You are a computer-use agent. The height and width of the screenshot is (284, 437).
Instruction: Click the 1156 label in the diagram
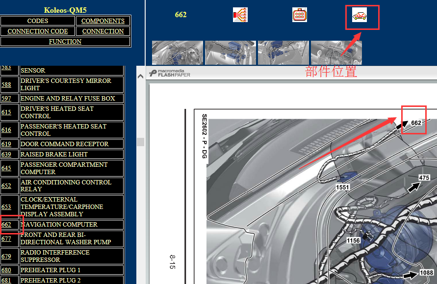pos(353,240)
